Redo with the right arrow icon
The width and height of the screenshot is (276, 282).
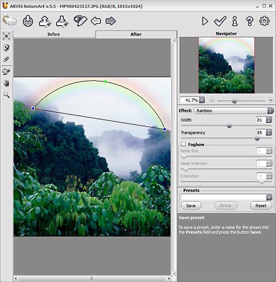(110, 21)
